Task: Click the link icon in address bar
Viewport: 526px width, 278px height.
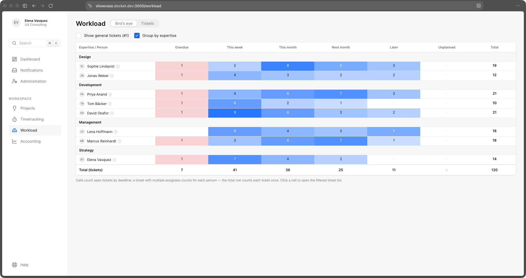Action: tap(90, 6)
